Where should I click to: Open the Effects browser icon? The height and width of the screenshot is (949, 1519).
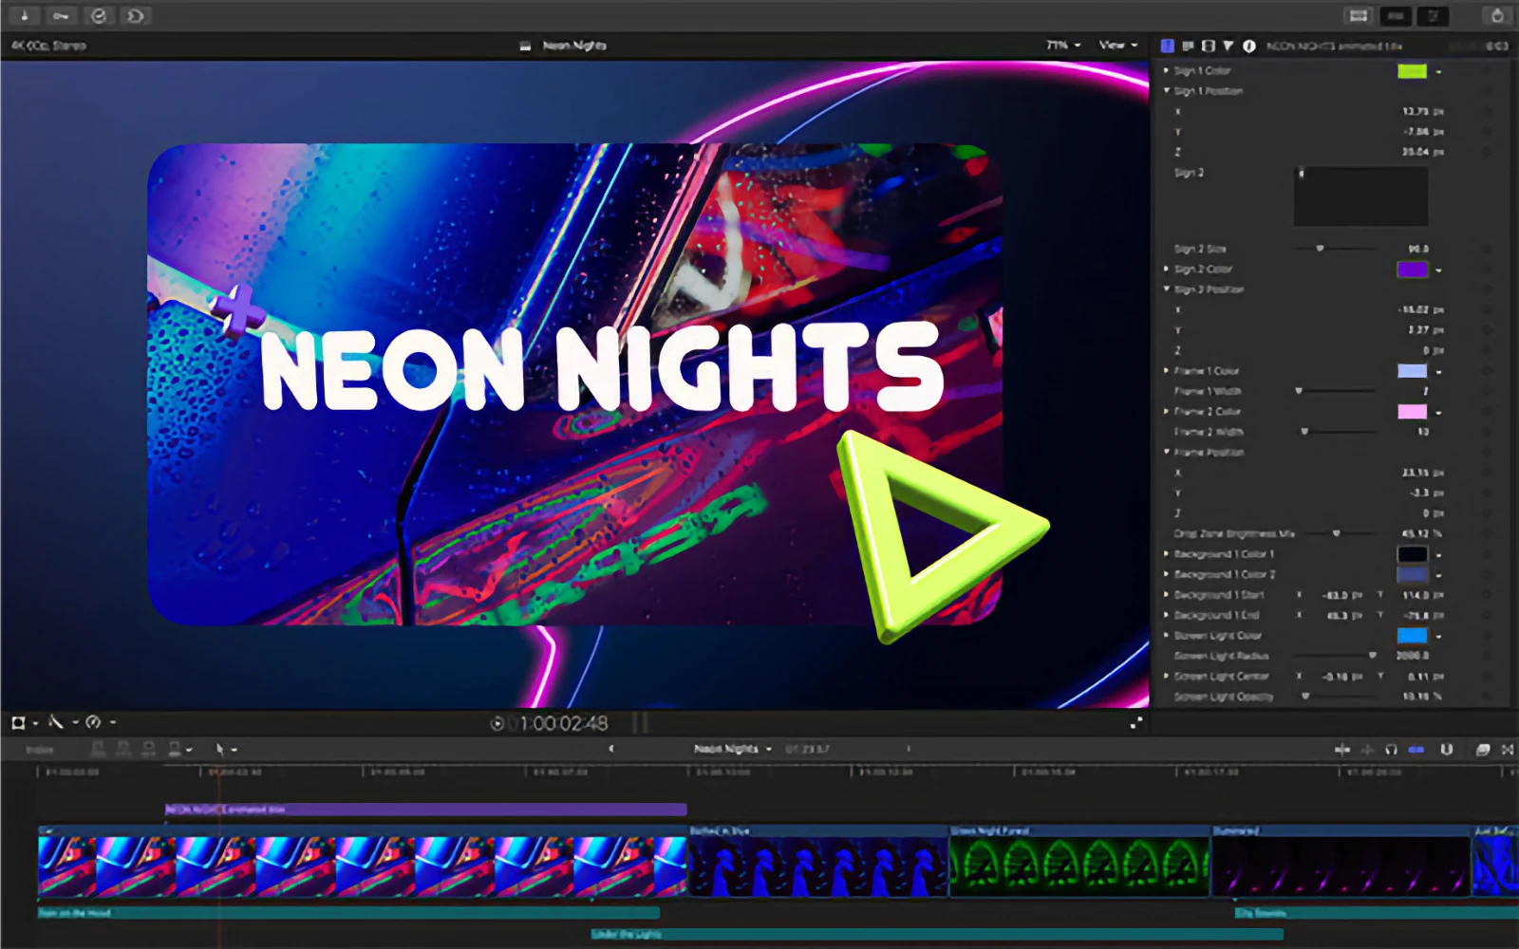click(x=1482, y=750)
